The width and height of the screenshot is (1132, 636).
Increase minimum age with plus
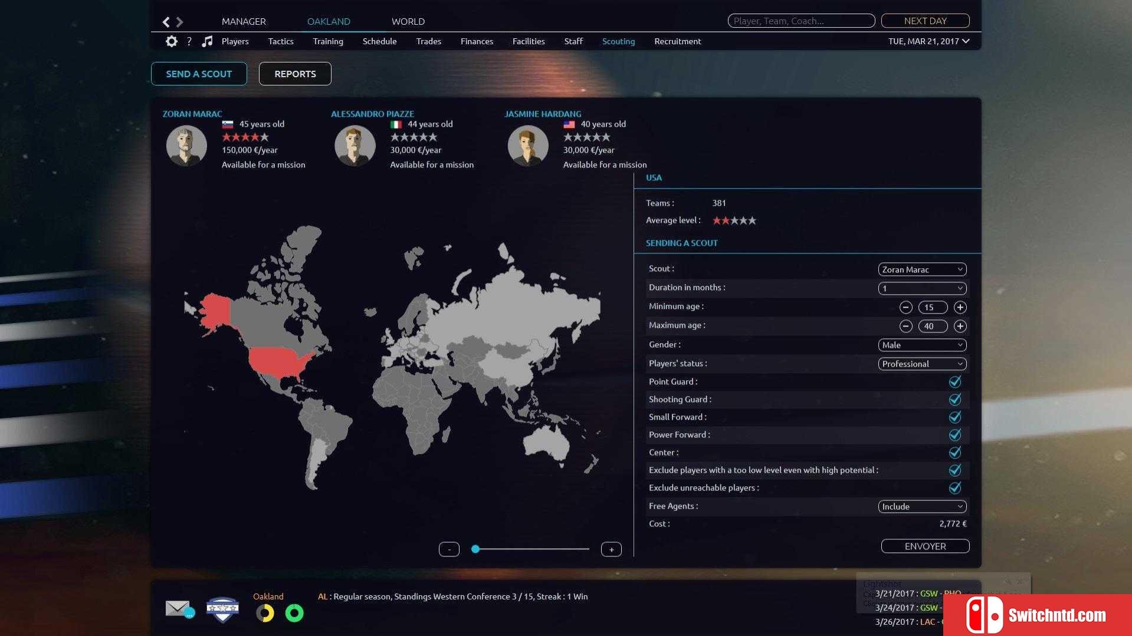[x=960, y=307]
